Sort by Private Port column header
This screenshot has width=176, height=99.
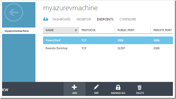click(x=163, y=30)
